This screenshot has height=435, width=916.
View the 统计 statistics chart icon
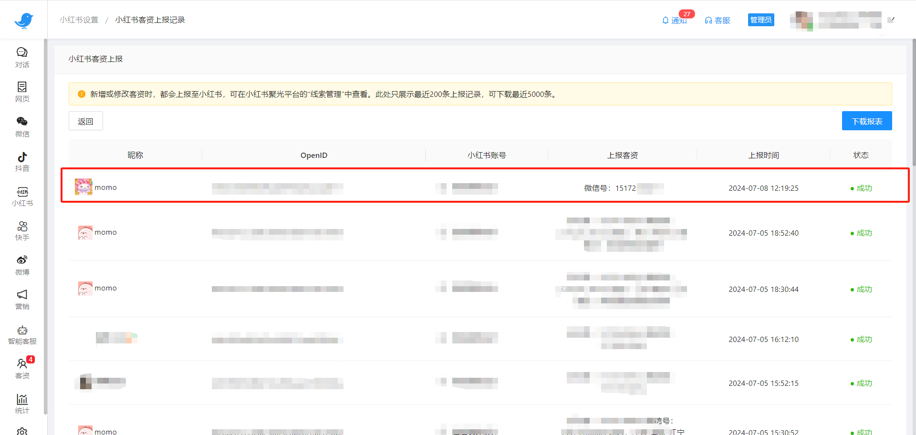[x=22, y=404]
